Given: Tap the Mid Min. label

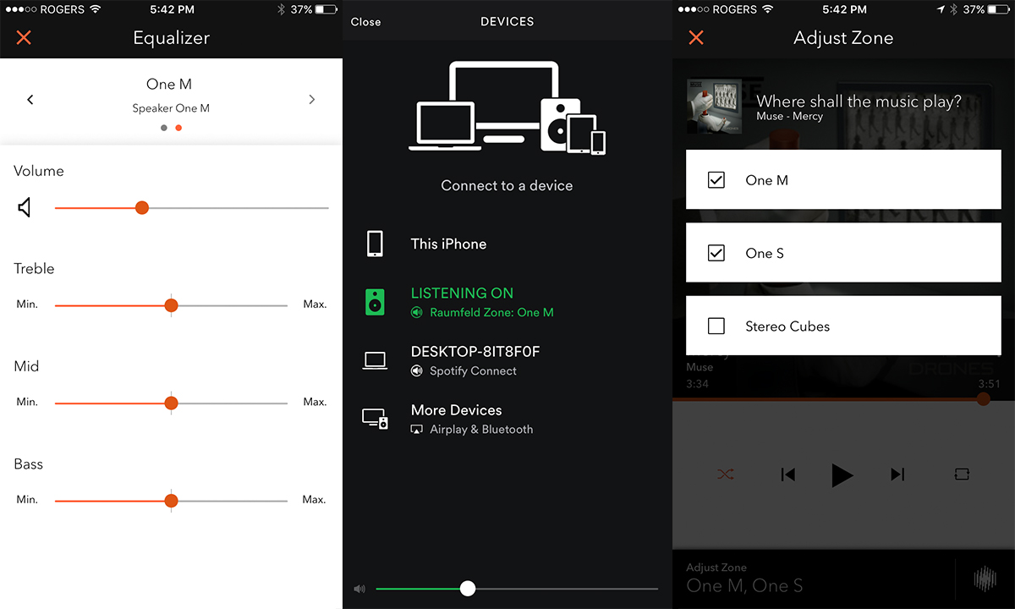Looking at the screenshot, I should [x=27, y=402].
